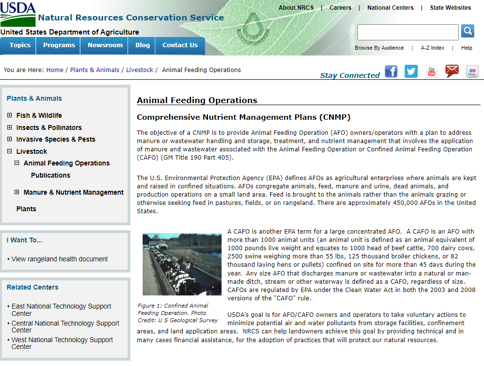Open the email envelope icon
The image size is (484, 366).
[452, 72]
